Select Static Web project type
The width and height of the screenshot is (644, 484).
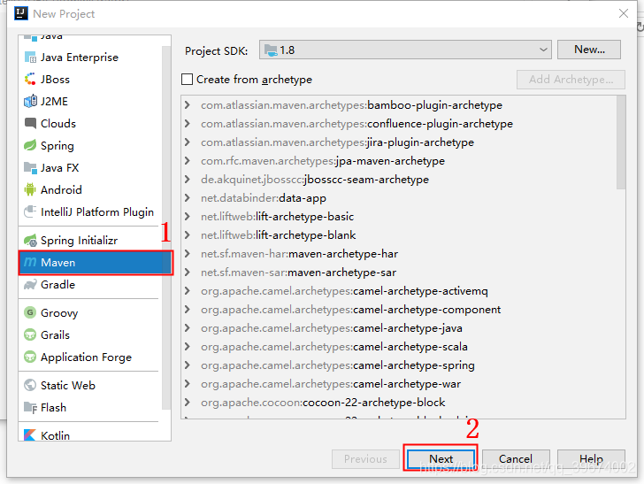click(90, 385)
